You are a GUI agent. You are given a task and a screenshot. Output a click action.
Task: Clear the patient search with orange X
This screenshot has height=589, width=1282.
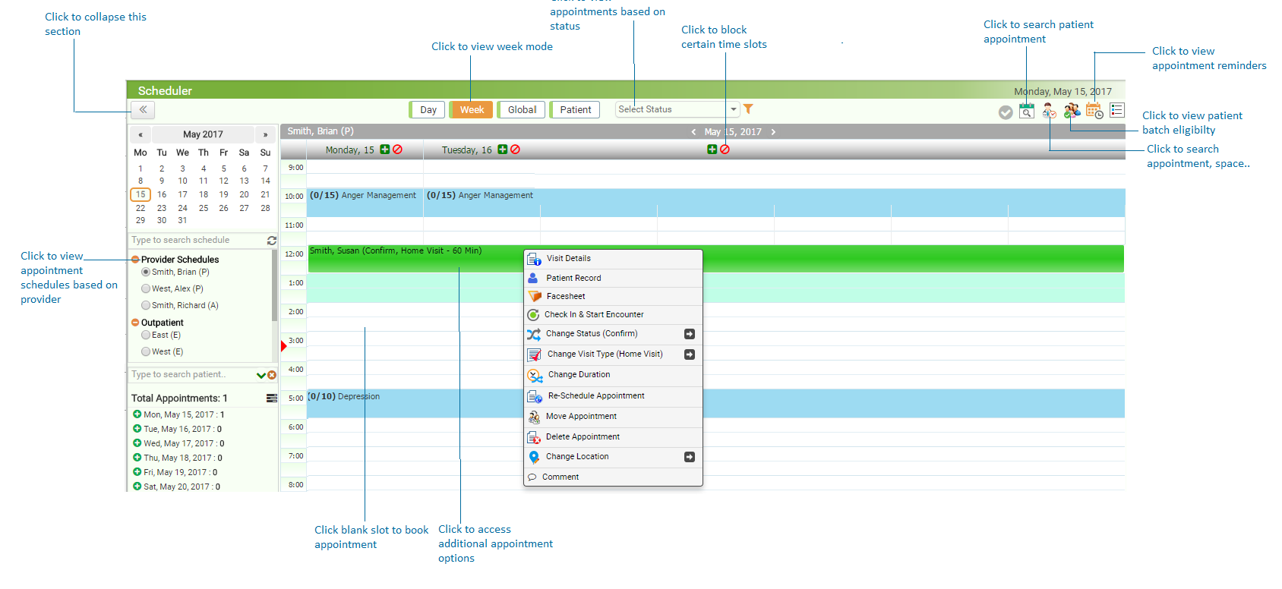pos(272,375)
